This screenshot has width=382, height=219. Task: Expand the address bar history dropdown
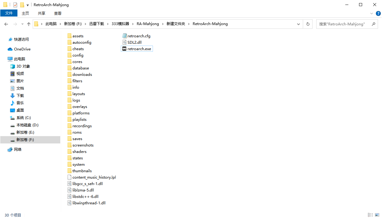299,24
